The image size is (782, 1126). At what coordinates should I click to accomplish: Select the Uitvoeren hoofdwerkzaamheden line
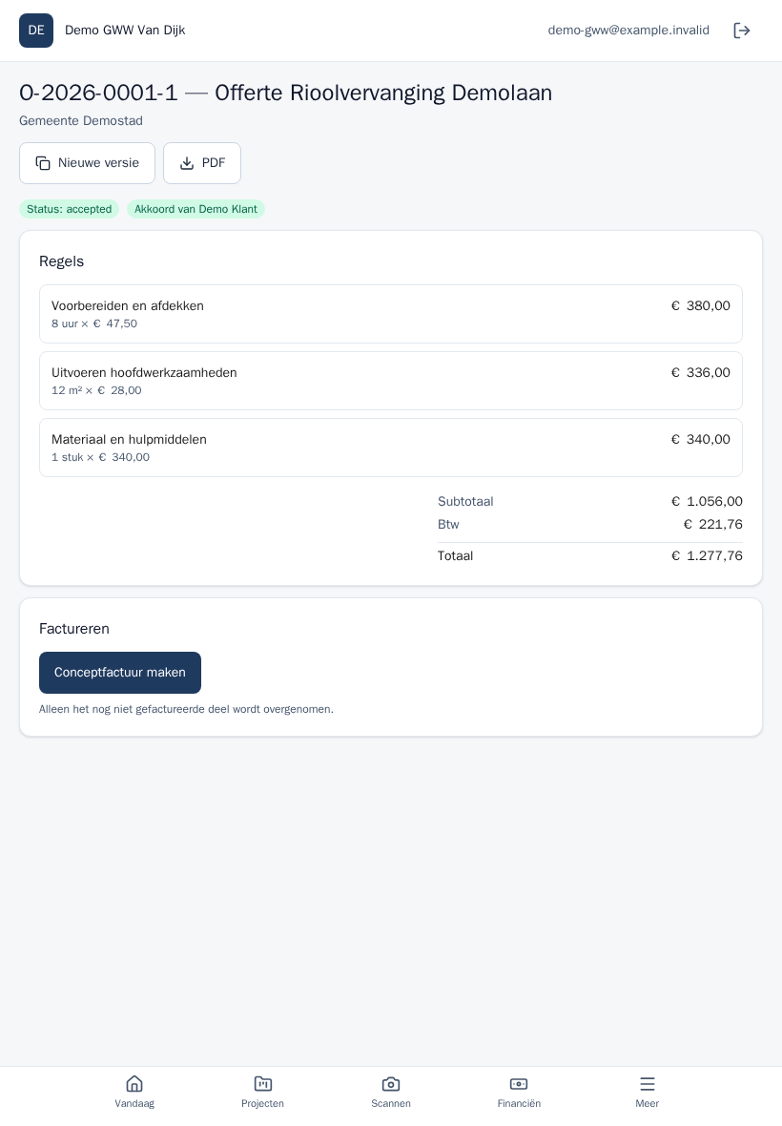[x=391, y=381]
